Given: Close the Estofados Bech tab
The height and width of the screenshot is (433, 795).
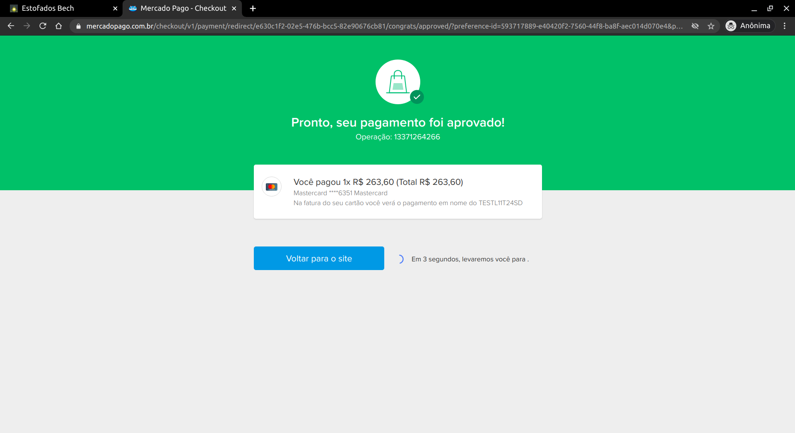Looking at the screenshot, I should (115, 8).
